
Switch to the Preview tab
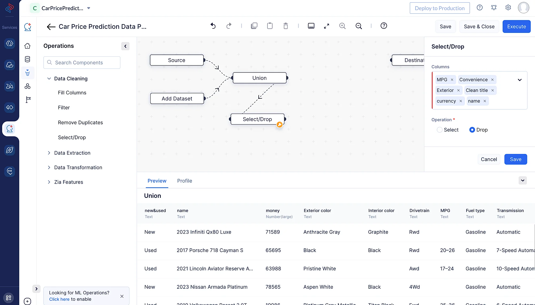tap(157, 181)
